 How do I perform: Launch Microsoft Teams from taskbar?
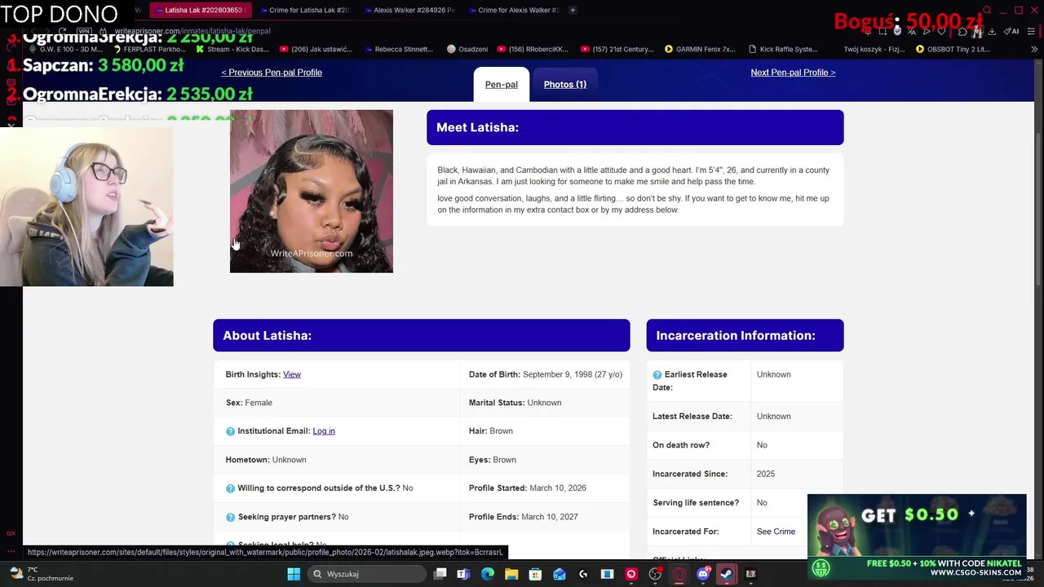tap(464, 574)
